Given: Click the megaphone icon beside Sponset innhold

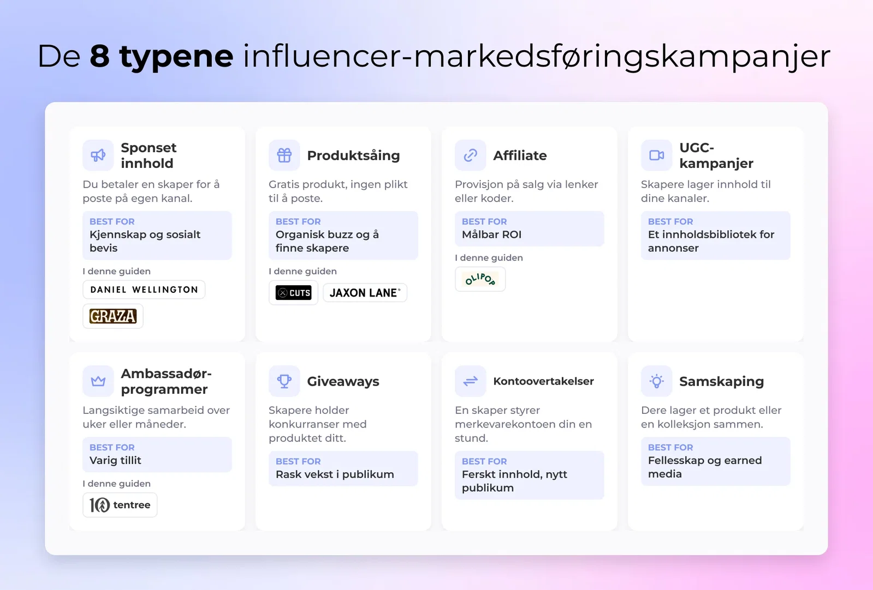Looking at the screenshot, I should coord(98,155).
